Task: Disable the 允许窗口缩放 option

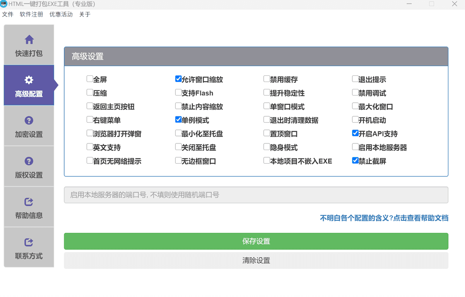Action: coord(178,79)
